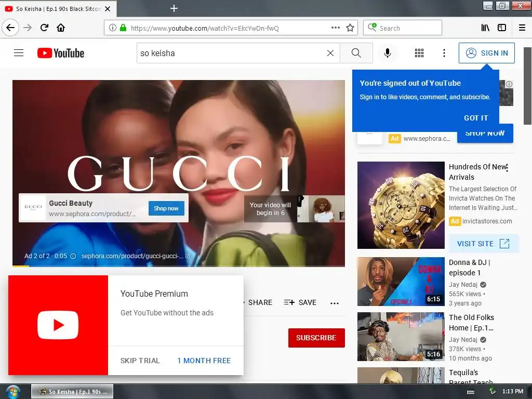Open The Old Folks Home video thumbnail
The height and width of the screenshot is (399, 532).
click(401, 337)
